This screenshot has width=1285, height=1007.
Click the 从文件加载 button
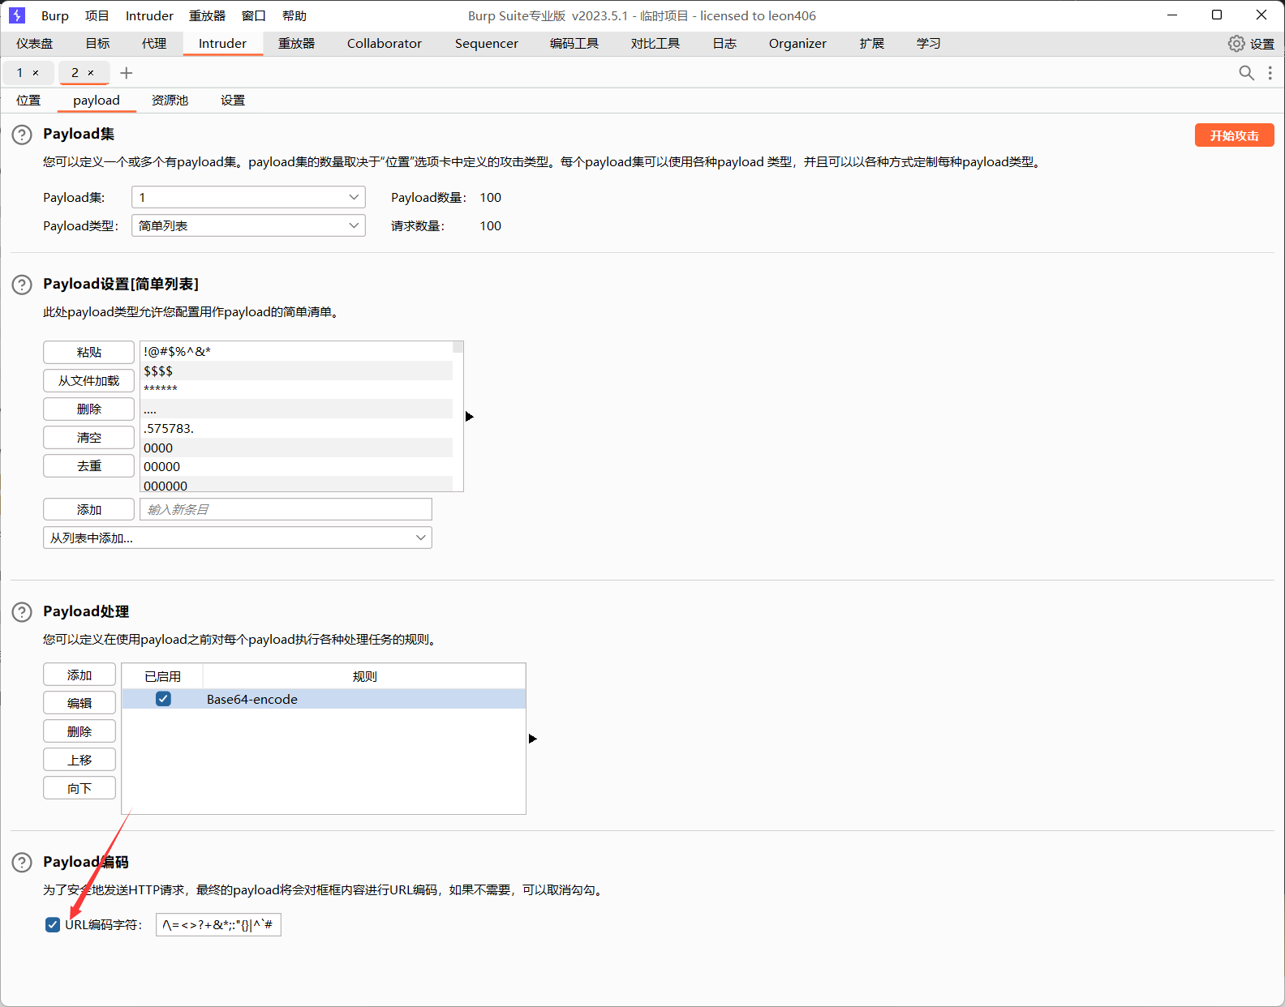[88, 381]
